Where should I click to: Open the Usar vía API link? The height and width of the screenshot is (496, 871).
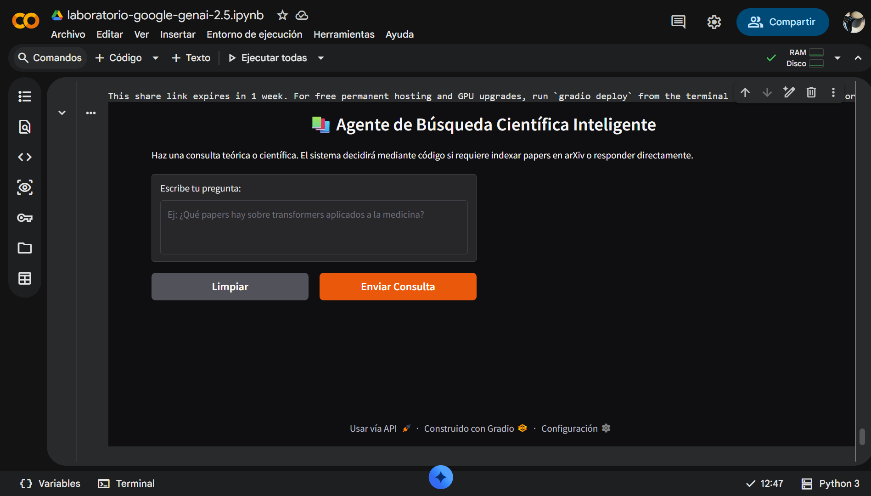(x=380, y=428)
